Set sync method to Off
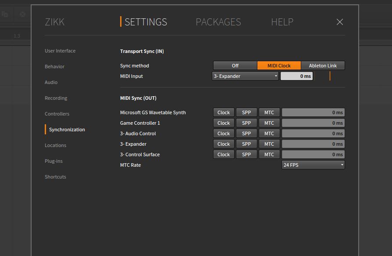Image resolution: width=392 pixels, height=256 pixels. [235, 66]
